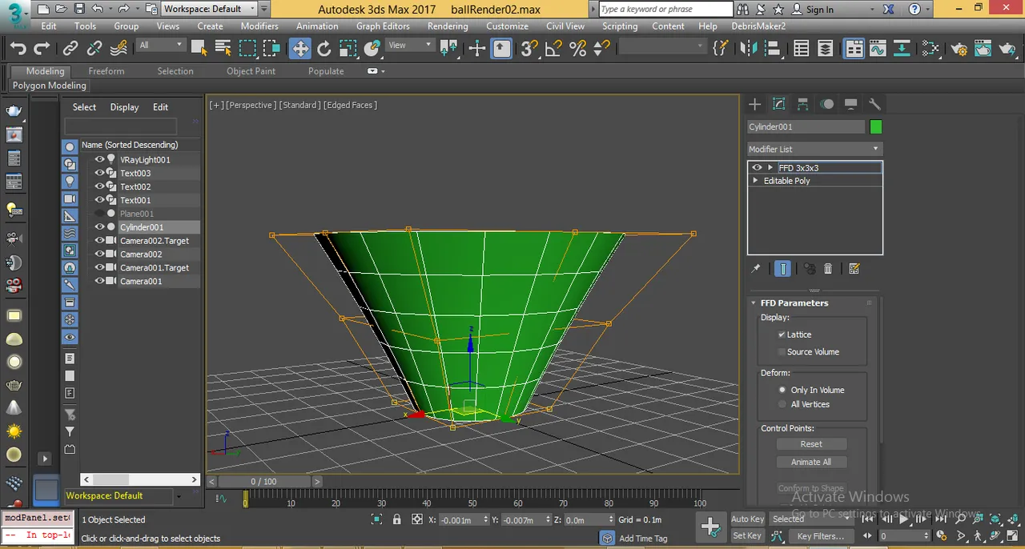
Task: Open the Modifiers menu
Action: click(x=259, y=26)
